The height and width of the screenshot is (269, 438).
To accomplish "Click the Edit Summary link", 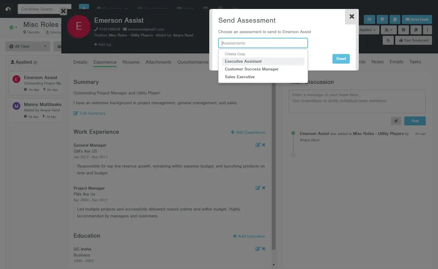I will click(x=89, y=113).
